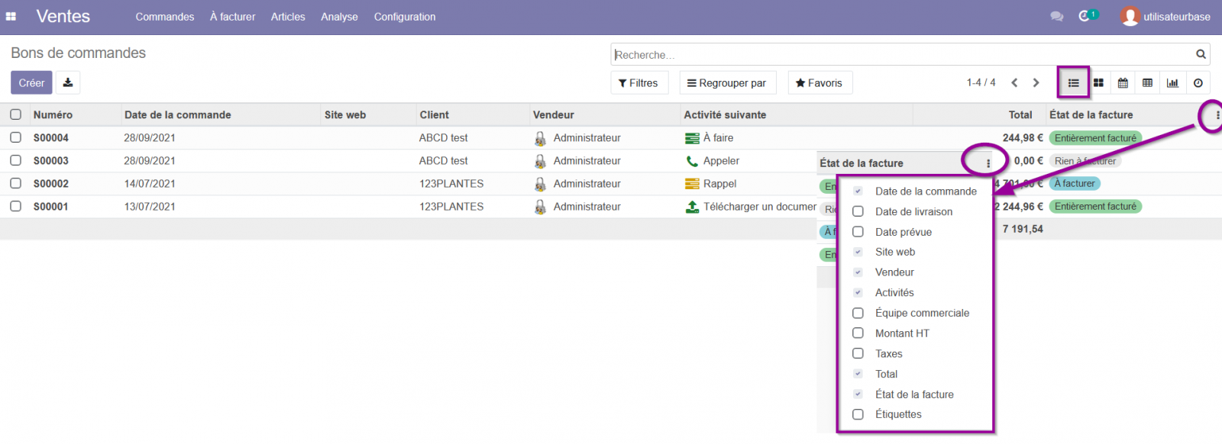Enable the Date de livraison column checkbox
Viewport: 1222px width, 444px height.
tap(858, 211)
